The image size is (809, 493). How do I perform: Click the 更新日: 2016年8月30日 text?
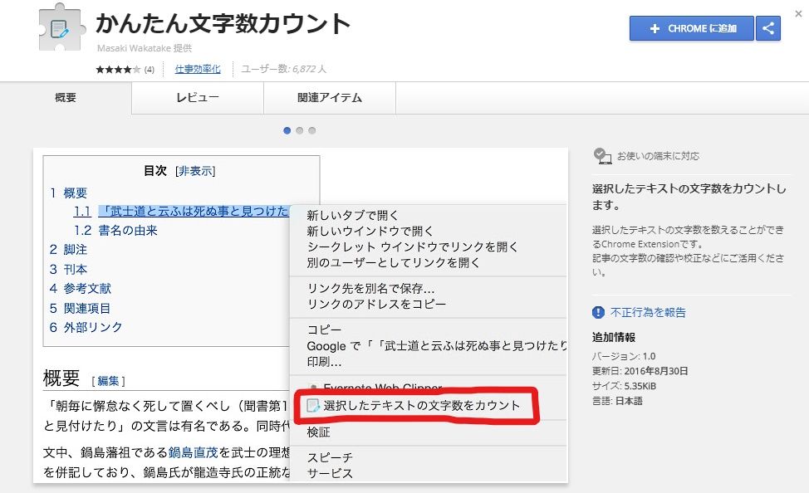tap(640, 371)
